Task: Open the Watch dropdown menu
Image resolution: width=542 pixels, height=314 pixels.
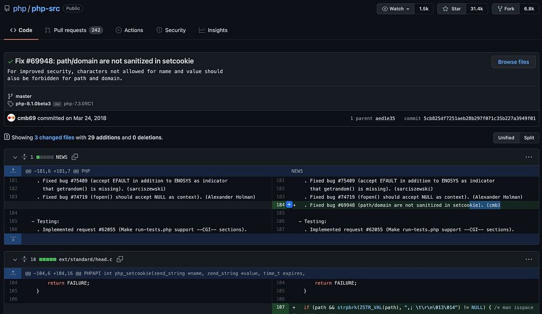Action: pos(396,9)
